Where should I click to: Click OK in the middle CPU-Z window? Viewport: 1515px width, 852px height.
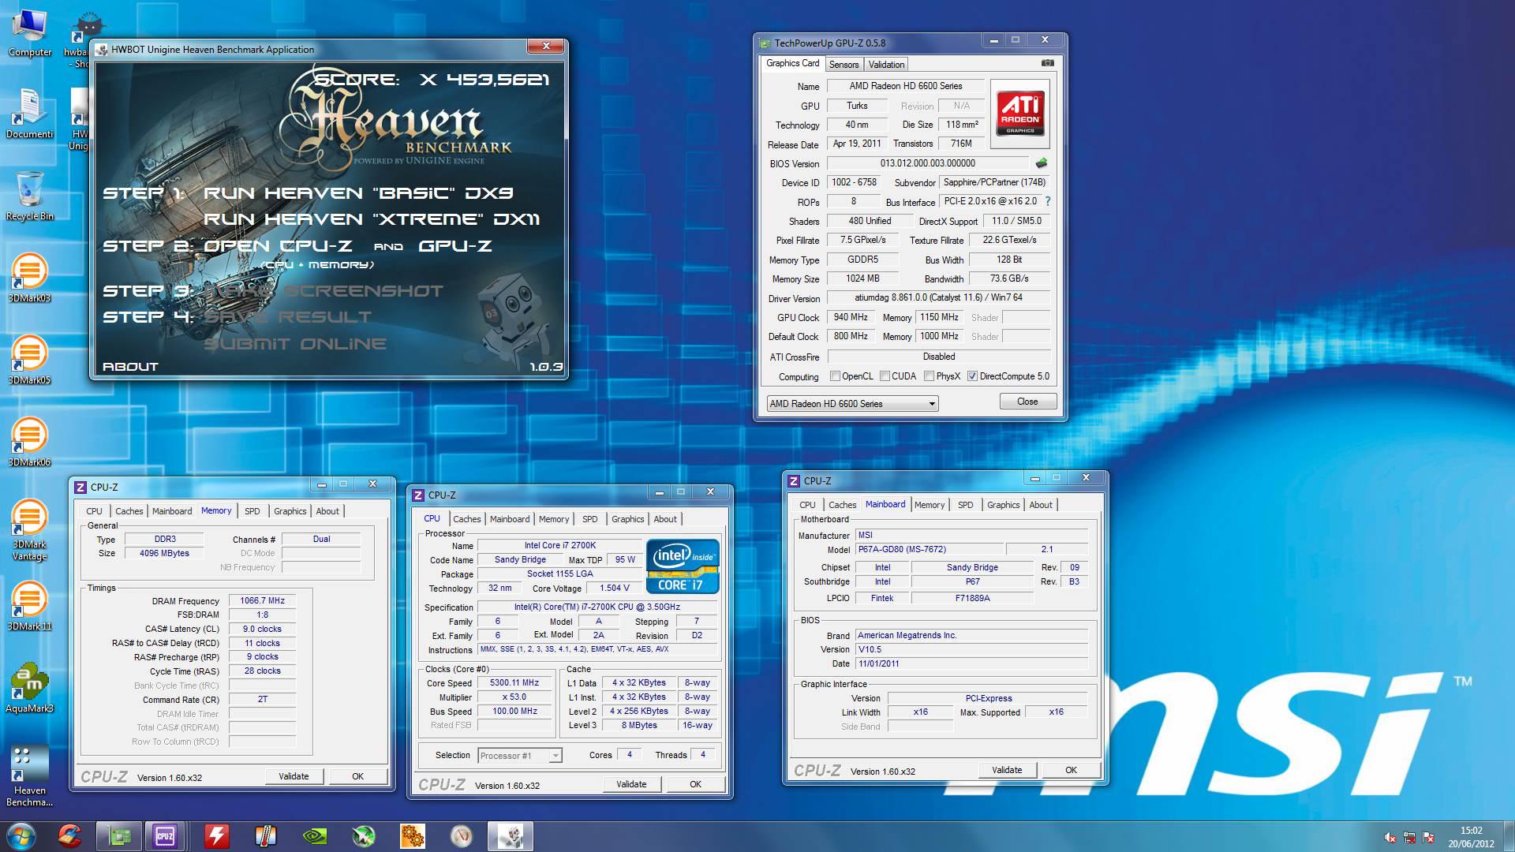(x=695, y=784)
